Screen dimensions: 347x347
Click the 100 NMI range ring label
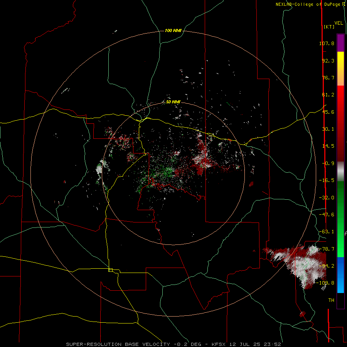tap(173, 30)
